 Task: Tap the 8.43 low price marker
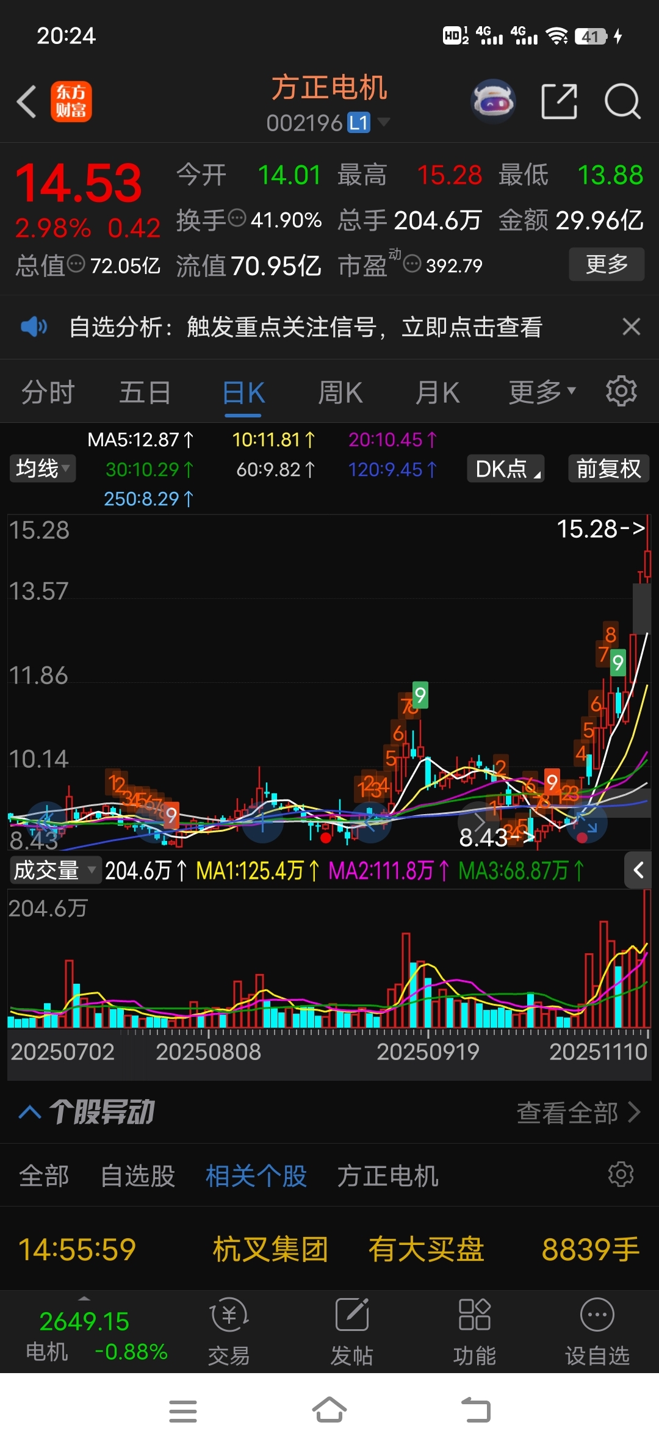496,837
